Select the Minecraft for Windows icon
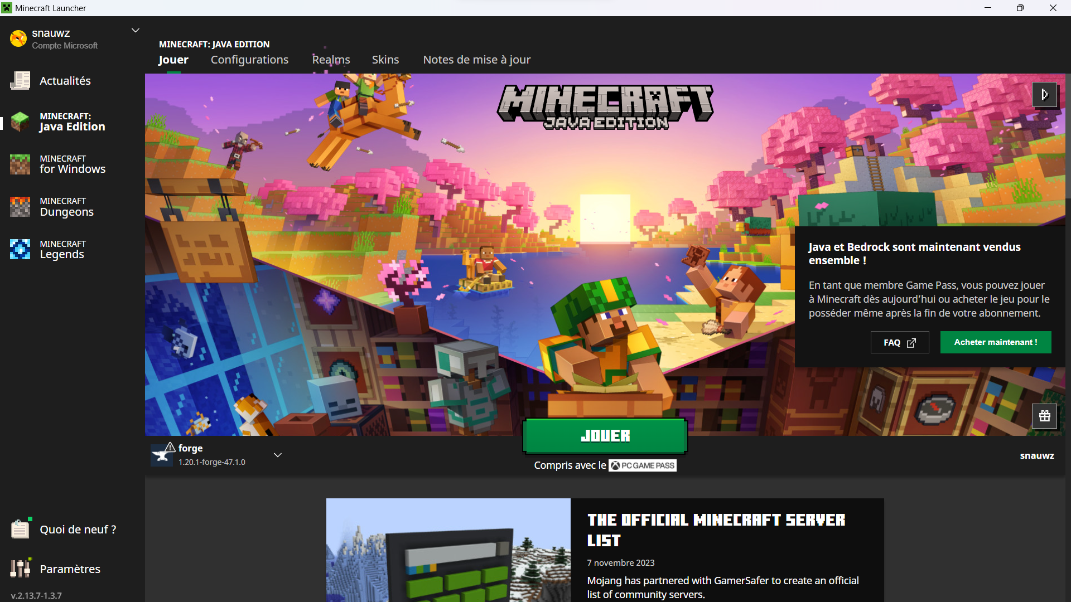1071x602 pixels. pyautogui.click(x=20, y=164)
